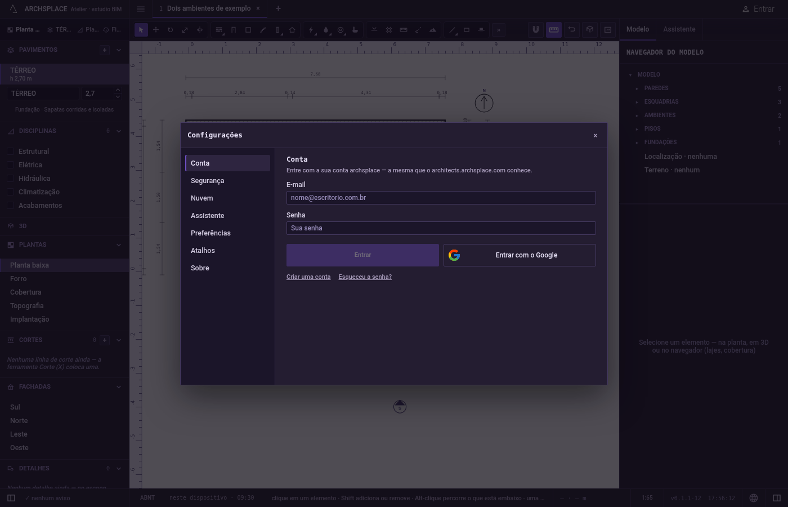Go to the Atalhos settings section
The image size is (788, 507).
tap(227, 251)
